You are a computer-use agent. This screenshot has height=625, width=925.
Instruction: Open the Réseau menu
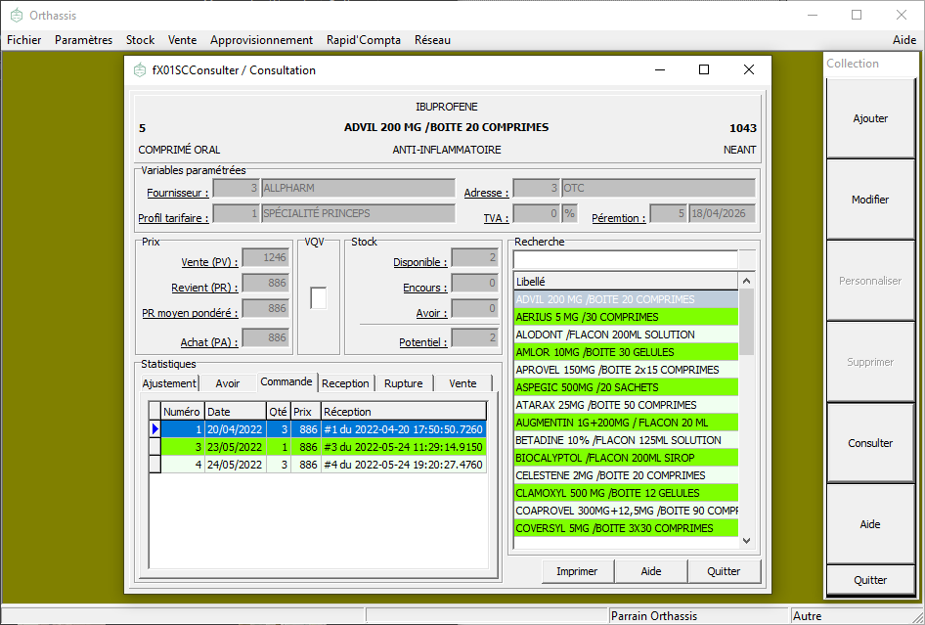coord(432,40)
